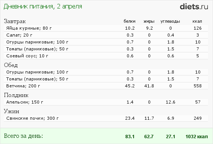Click the 1032 ккал daily total
The image size is (213, 144).
(197, 136)
